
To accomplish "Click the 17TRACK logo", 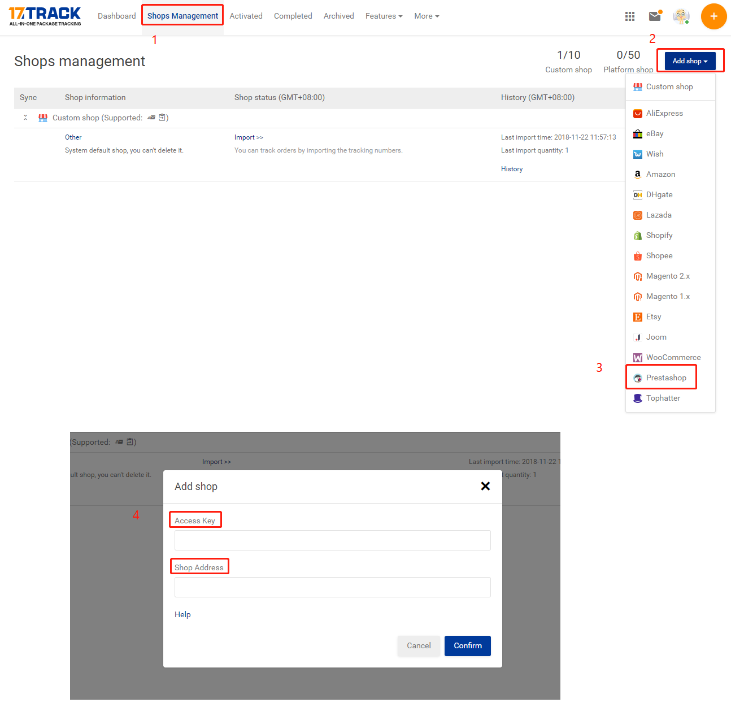I will pos(45,16).
